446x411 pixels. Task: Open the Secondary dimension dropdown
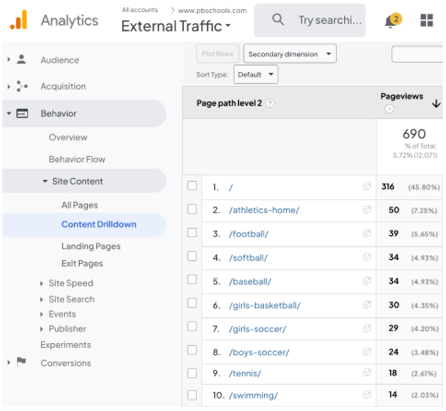point(290,54)
